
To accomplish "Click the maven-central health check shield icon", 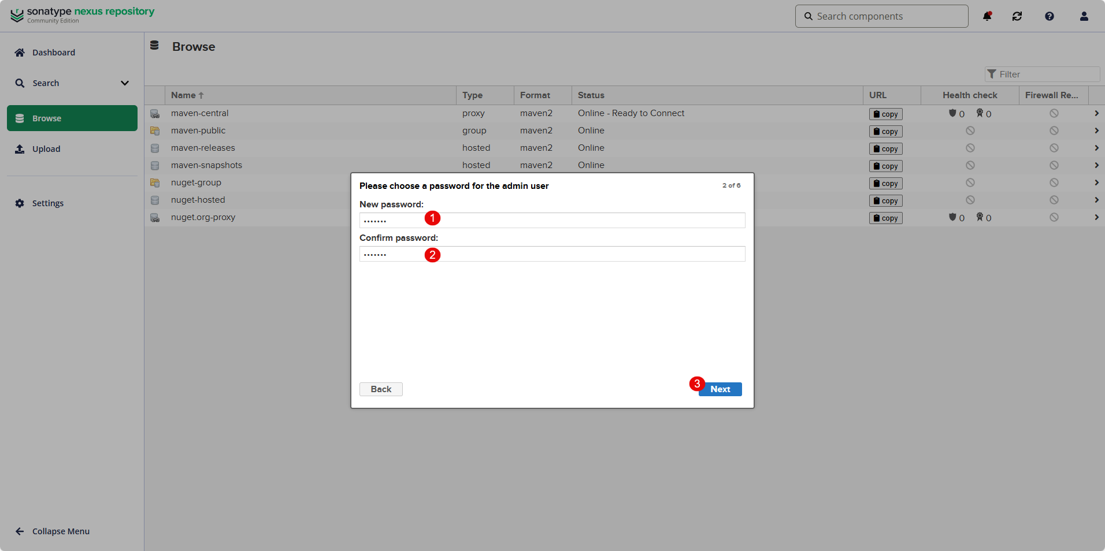I will pos(952,113).
